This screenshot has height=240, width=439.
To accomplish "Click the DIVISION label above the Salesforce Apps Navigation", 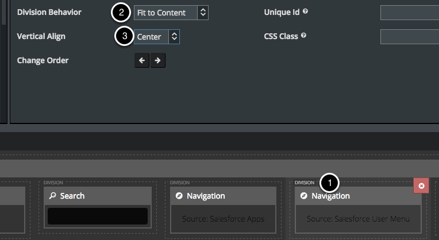I will click(179, 183).
